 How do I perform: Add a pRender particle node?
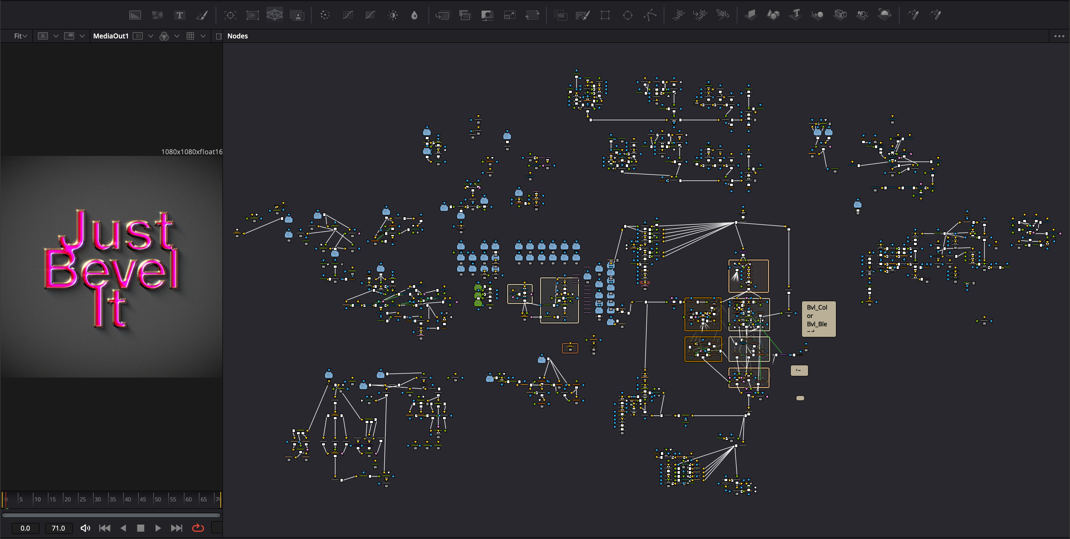click(x=723, y=15)
